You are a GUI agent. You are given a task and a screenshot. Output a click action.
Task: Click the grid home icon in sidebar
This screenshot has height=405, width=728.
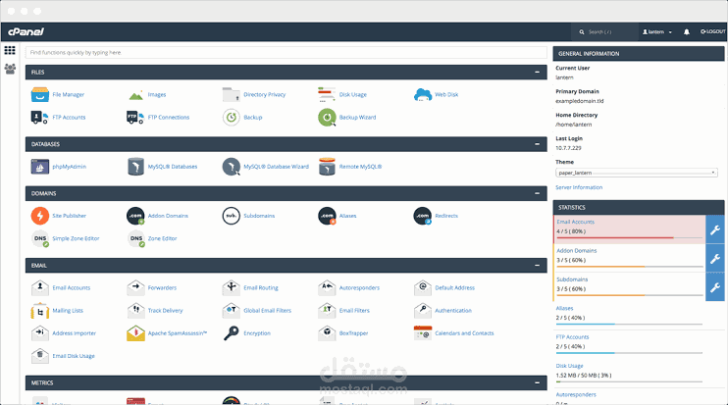pos(10,50)
